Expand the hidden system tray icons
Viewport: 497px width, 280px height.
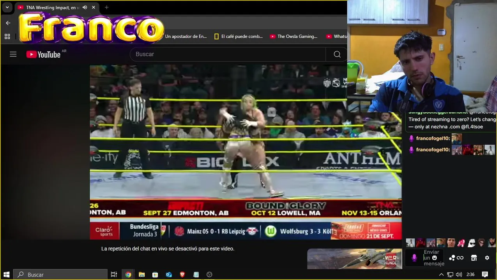pyautogui.click(x=442, y=275)
